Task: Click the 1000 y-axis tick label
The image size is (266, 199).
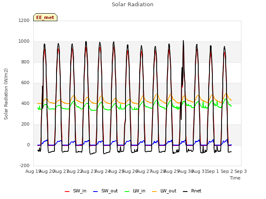Action: click(x=24, y=41)
